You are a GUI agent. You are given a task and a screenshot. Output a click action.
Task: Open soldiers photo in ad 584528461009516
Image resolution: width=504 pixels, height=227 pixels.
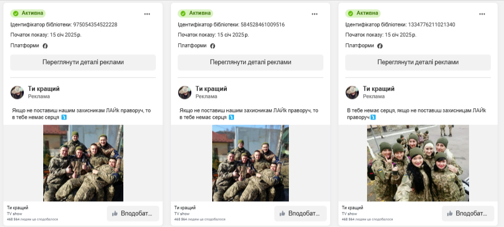point(251,163)
